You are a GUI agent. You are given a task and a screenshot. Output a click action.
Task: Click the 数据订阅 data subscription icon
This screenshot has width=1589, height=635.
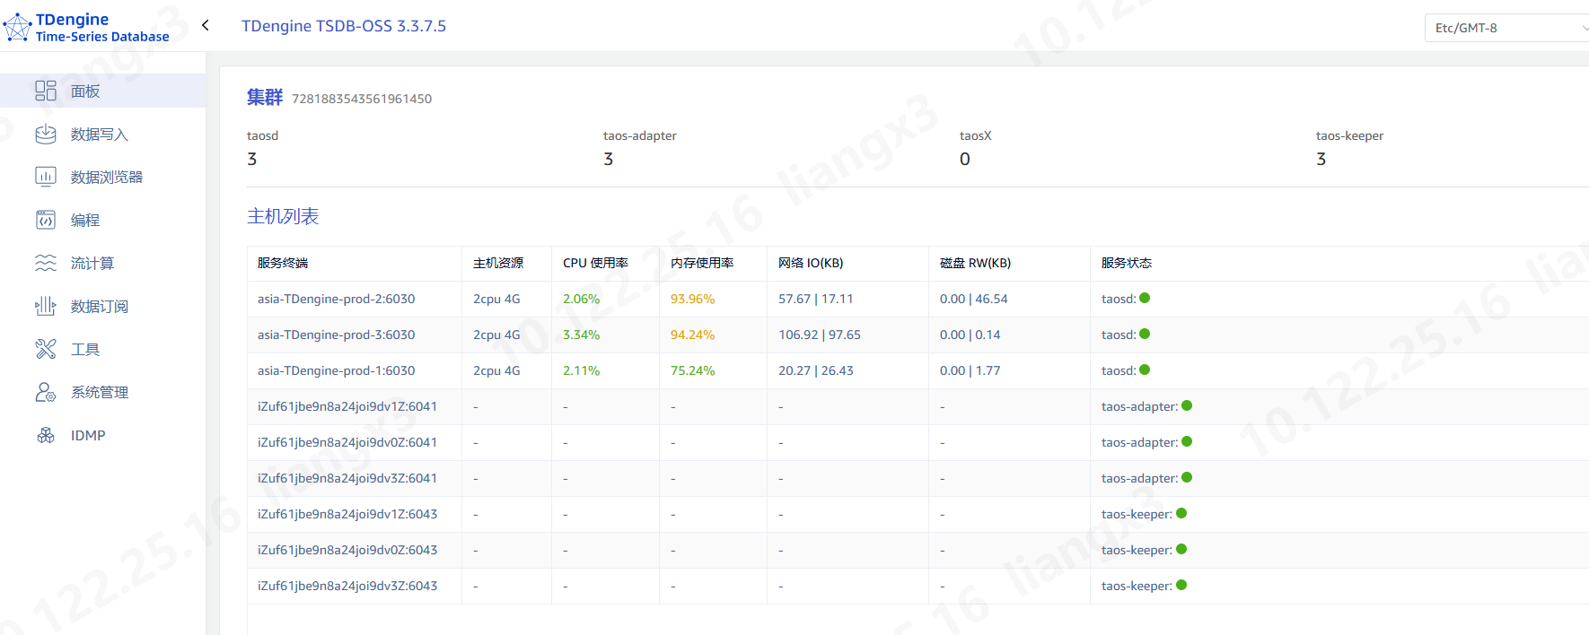point(46,306)
